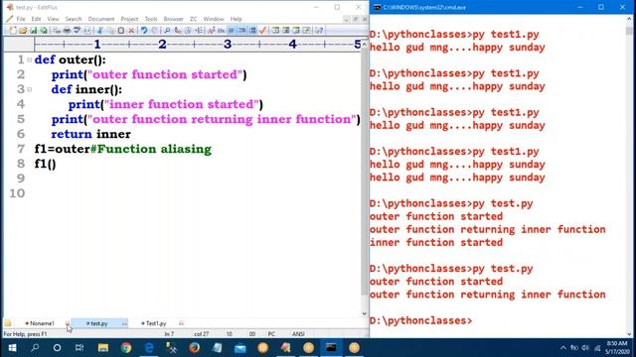Delete selection with the X toolbar icon

pos(131,31)
